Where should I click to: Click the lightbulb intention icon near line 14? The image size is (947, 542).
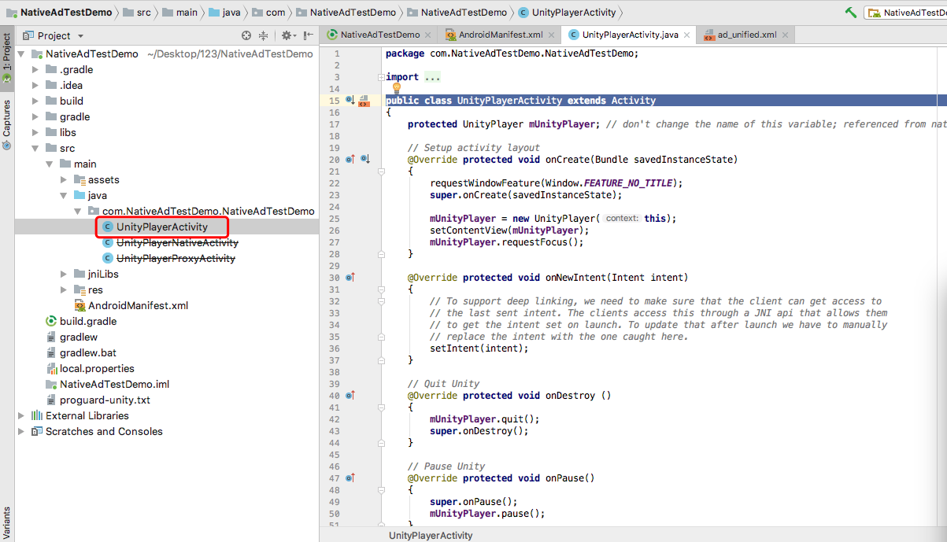coord(397,88)
